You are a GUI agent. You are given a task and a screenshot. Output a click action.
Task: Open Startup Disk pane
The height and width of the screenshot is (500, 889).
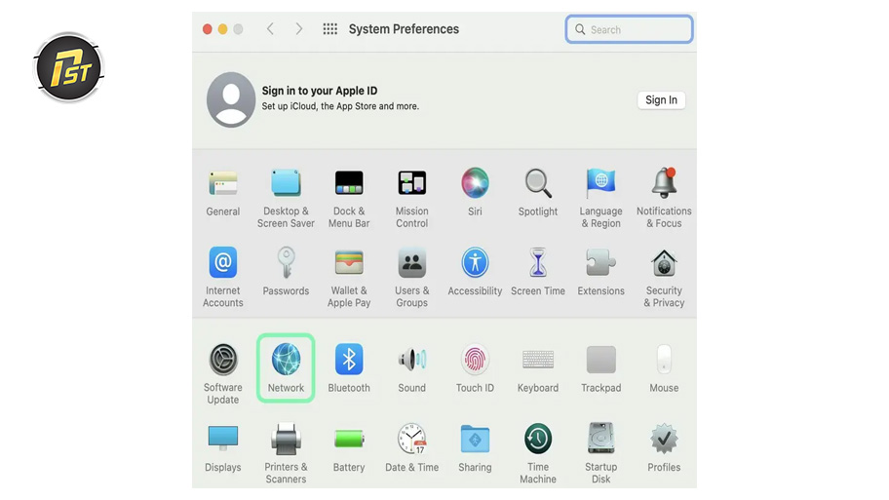601,453
